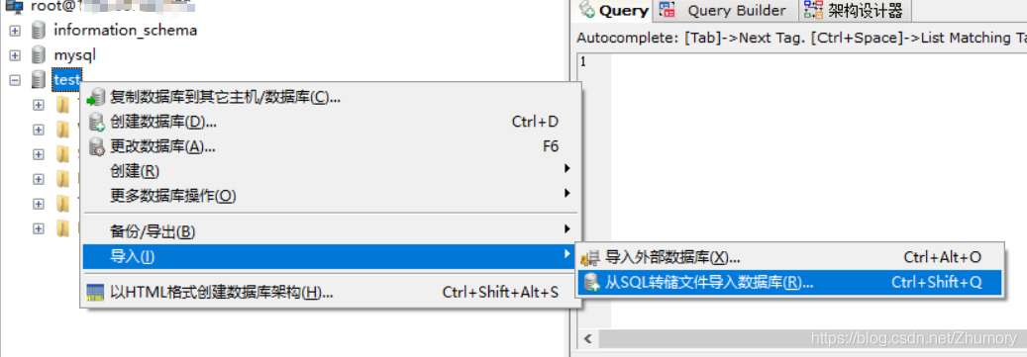This screenshot has width=1027, height=357.
Task: Click the mysql database icon
Action: point(40,55)
